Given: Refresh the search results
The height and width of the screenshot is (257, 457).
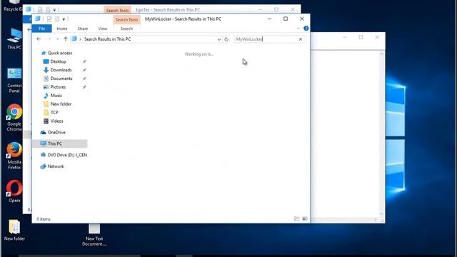Looking at the screenshot, I should click(226, 39).
